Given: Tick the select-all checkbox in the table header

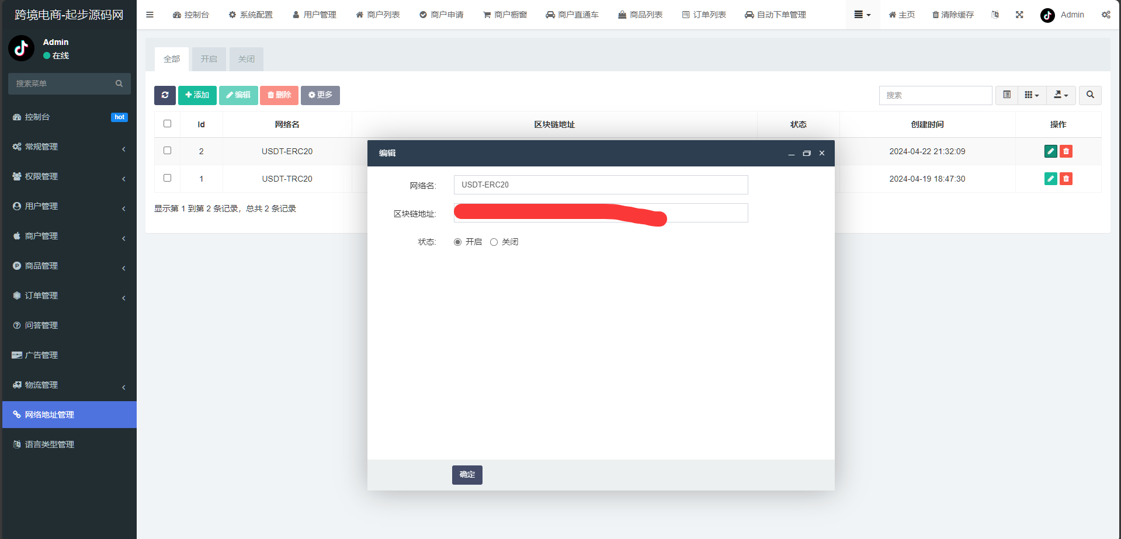Looking at the screenshot, I should coord(167,124).
